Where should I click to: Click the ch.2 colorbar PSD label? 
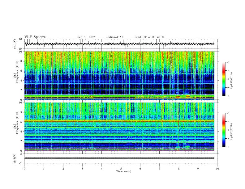click(231, 131)
